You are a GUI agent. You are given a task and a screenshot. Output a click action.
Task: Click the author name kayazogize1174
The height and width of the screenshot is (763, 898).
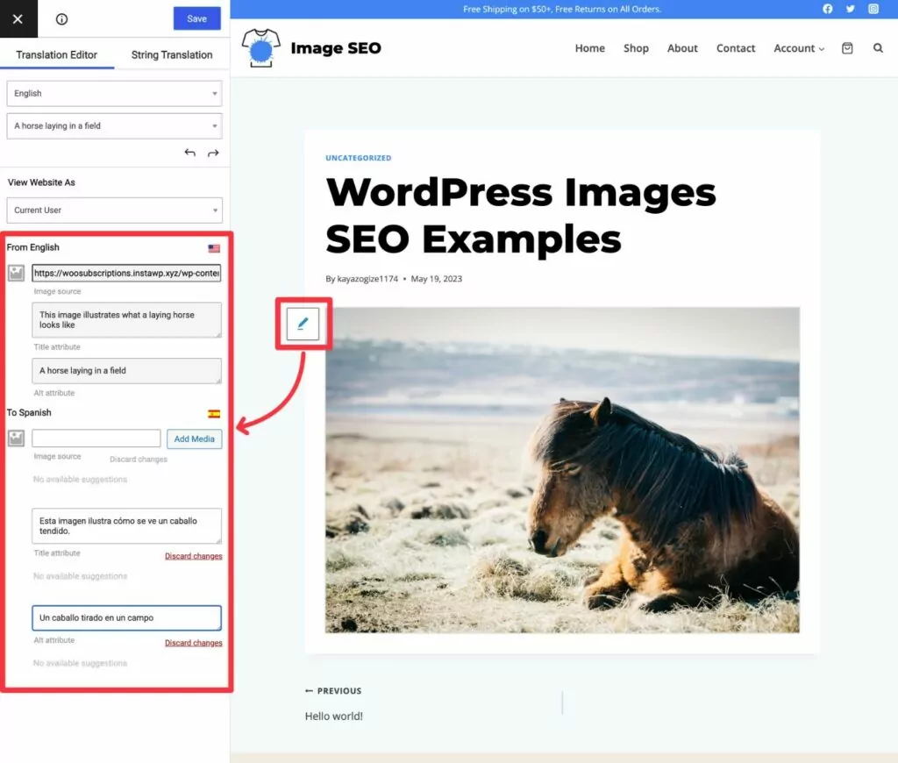tap(367, 279)
